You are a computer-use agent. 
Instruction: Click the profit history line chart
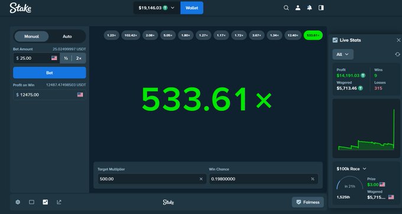366,128
